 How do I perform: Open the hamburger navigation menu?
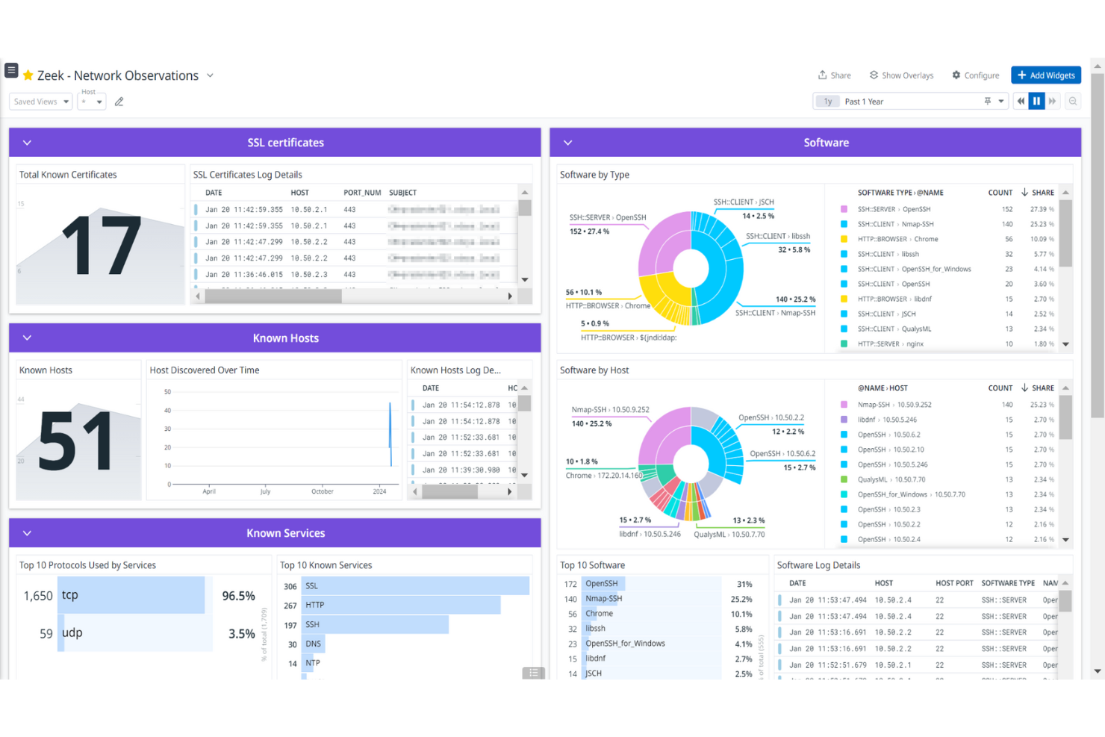[11, 71]
